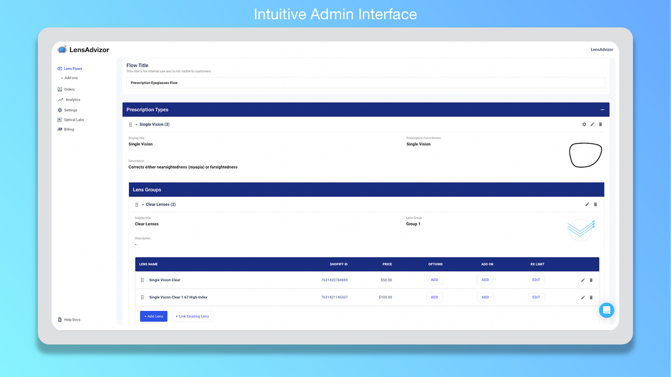This screenshot has height=377, width=671.
Task: Click the Group 1 lens group value
Action: point(413,224)
